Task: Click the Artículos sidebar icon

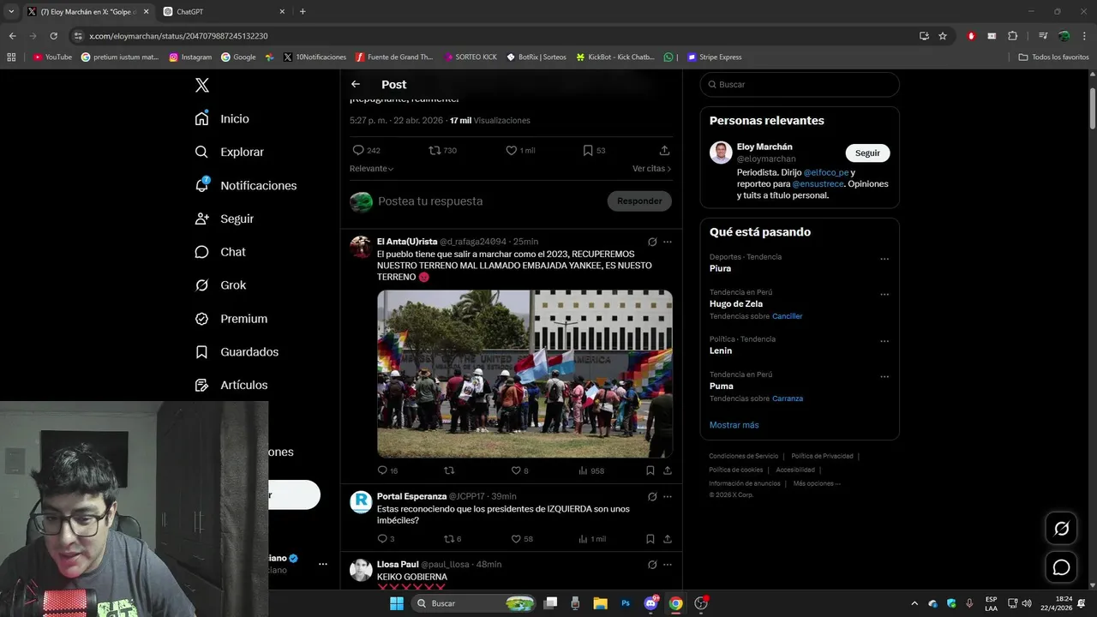Action: coord(201,386)
